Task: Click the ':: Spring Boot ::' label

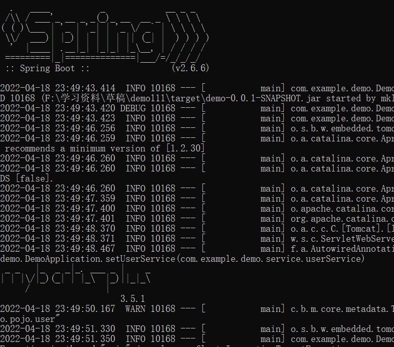Action: [x=47, y=68]
